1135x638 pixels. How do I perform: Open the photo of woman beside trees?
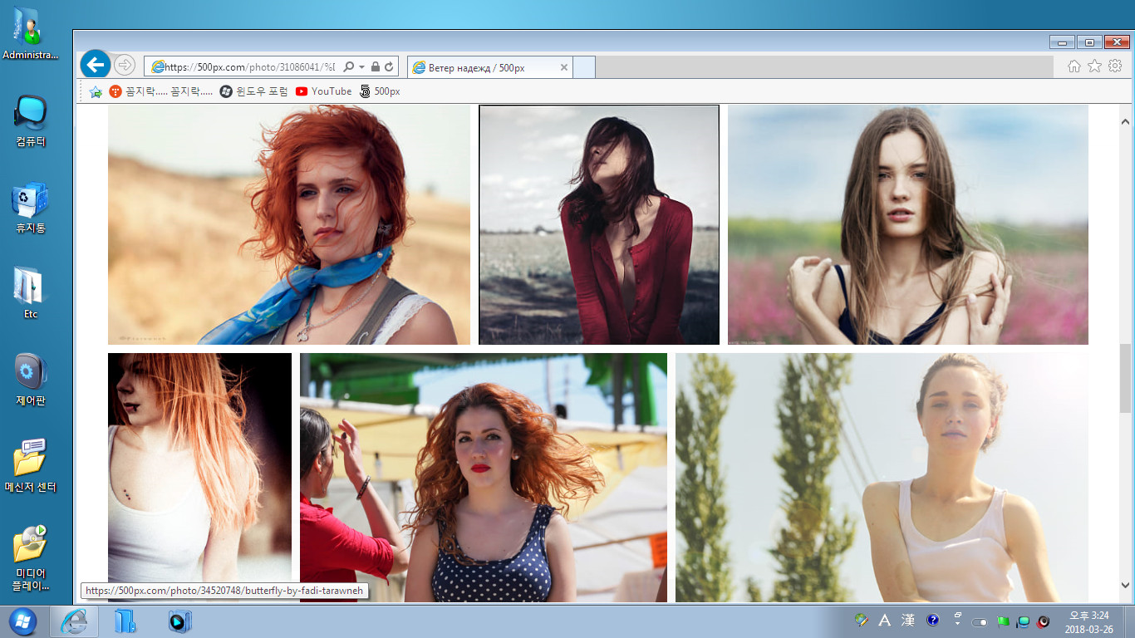pyautogui.click(x=882, y=477)
